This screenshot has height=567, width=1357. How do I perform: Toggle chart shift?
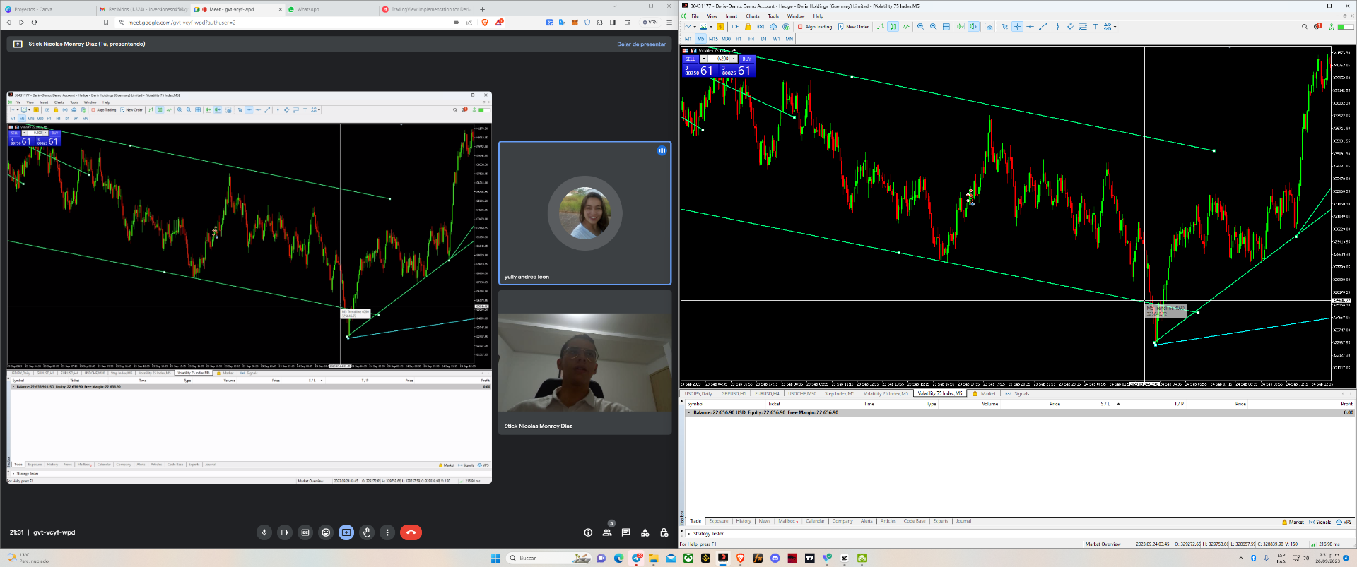pos(973,27)
